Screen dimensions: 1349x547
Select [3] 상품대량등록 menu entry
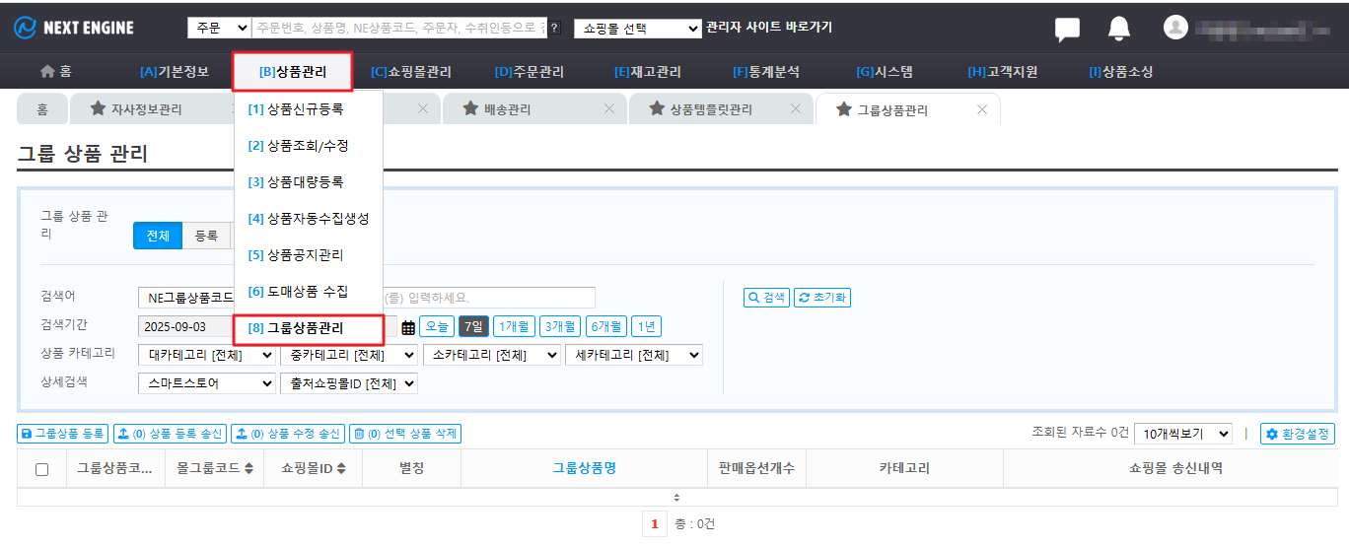pyautogui.click(x=308, y=181)
